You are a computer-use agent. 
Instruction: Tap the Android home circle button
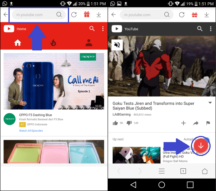click(162, 185)
